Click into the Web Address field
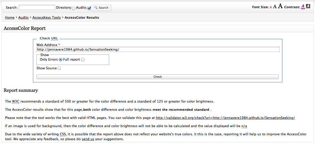The image size is (315, 144). point(158,49)
